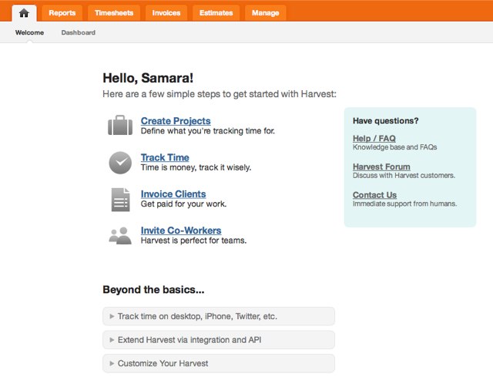Open the Home tab with house icon

click(24, 13)
